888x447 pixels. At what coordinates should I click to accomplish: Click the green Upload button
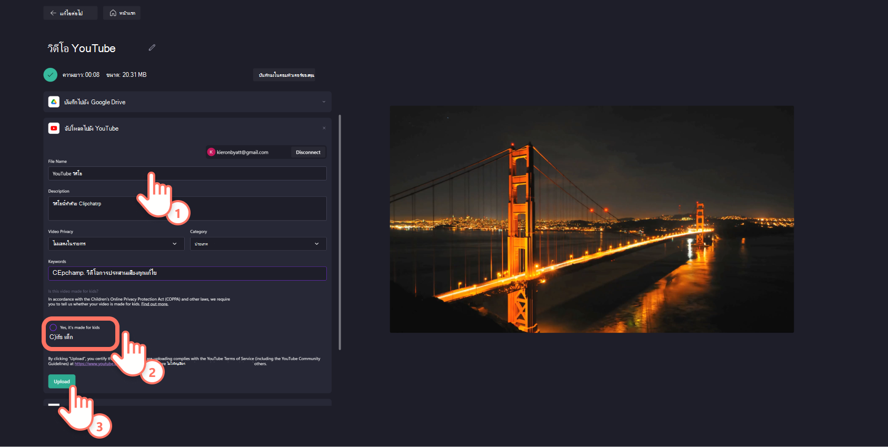click(62, 381)
